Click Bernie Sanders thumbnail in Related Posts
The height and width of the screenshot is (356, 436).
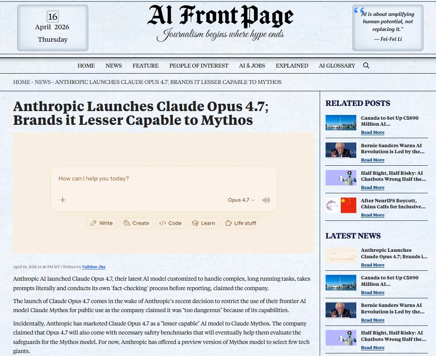pyautogui.click(x=341, y=150)
